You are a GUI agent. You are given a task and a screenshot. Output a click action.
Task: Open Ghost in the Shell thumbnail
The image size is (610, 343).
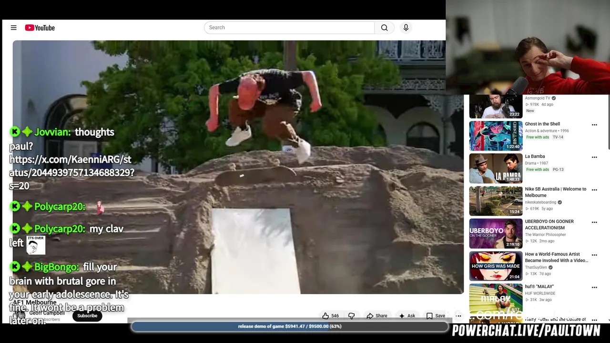click(x=496, y=136)
